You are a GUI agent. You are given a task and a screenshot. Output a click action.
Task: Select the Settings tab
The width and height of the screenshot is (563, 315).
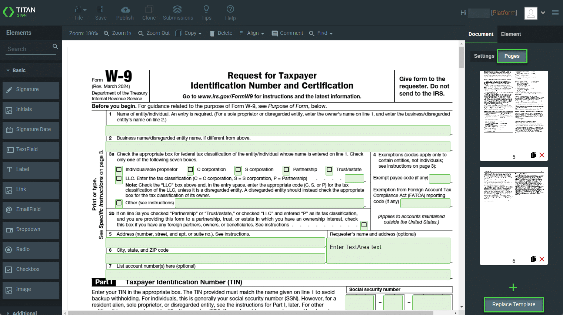[484, 56]
